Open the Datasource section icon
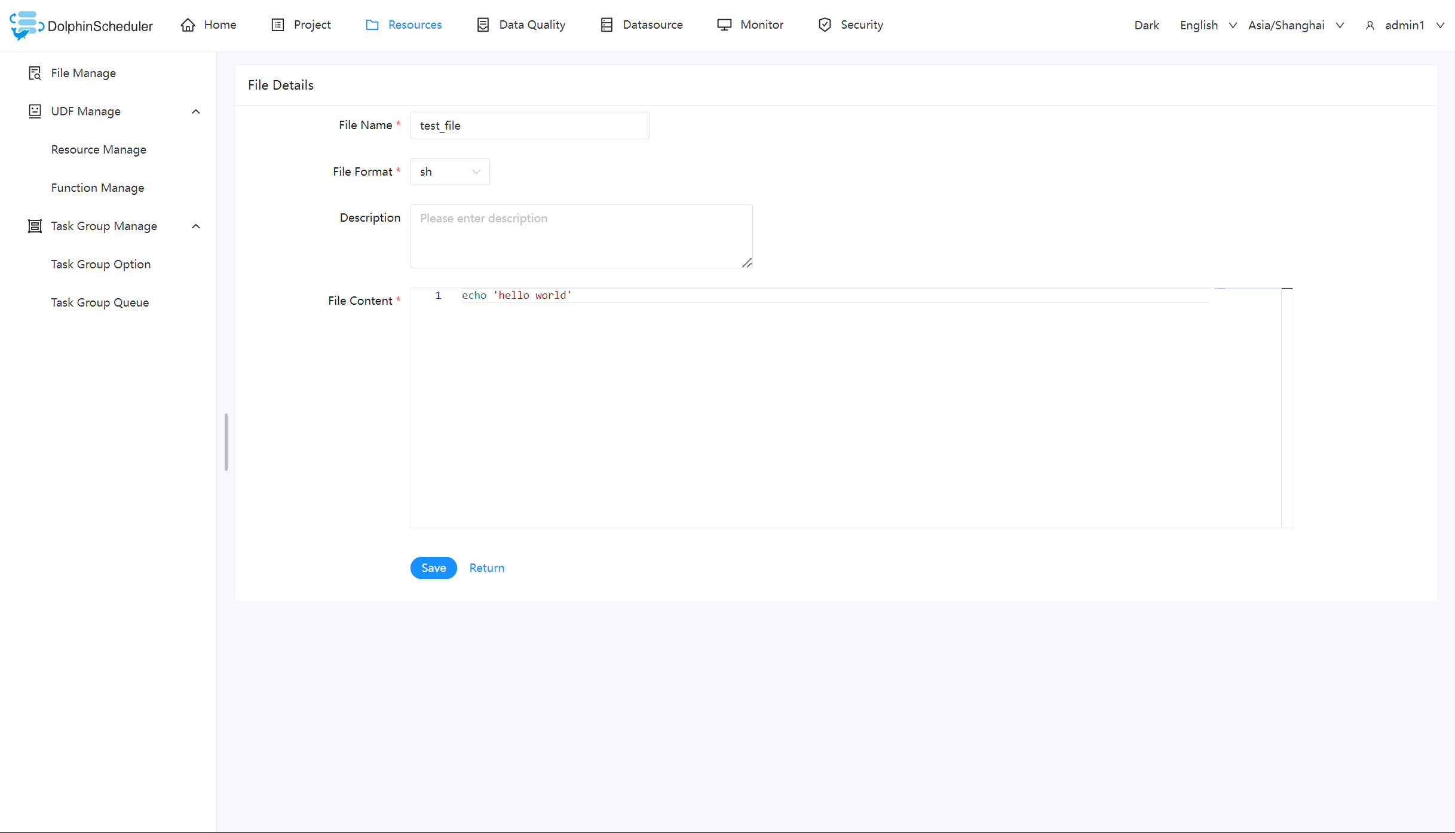 tap(607, 24)
